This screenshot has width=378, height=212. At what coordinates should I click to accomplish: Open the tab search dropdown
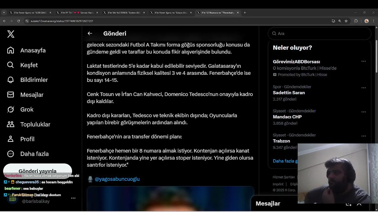coord(4,13)
